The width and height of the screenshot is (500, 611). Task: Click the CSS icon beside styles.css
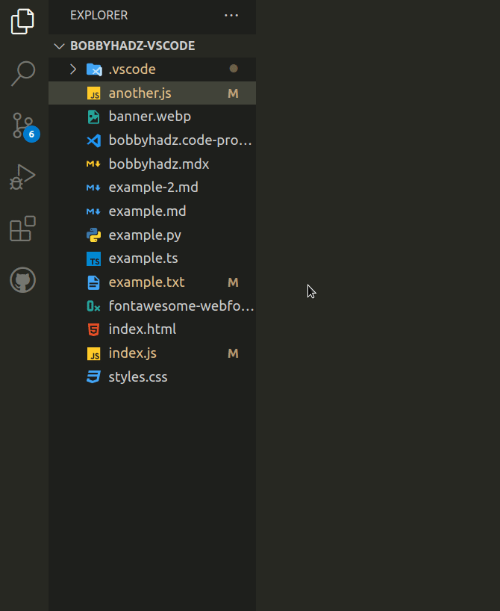[x=93, y=376]
